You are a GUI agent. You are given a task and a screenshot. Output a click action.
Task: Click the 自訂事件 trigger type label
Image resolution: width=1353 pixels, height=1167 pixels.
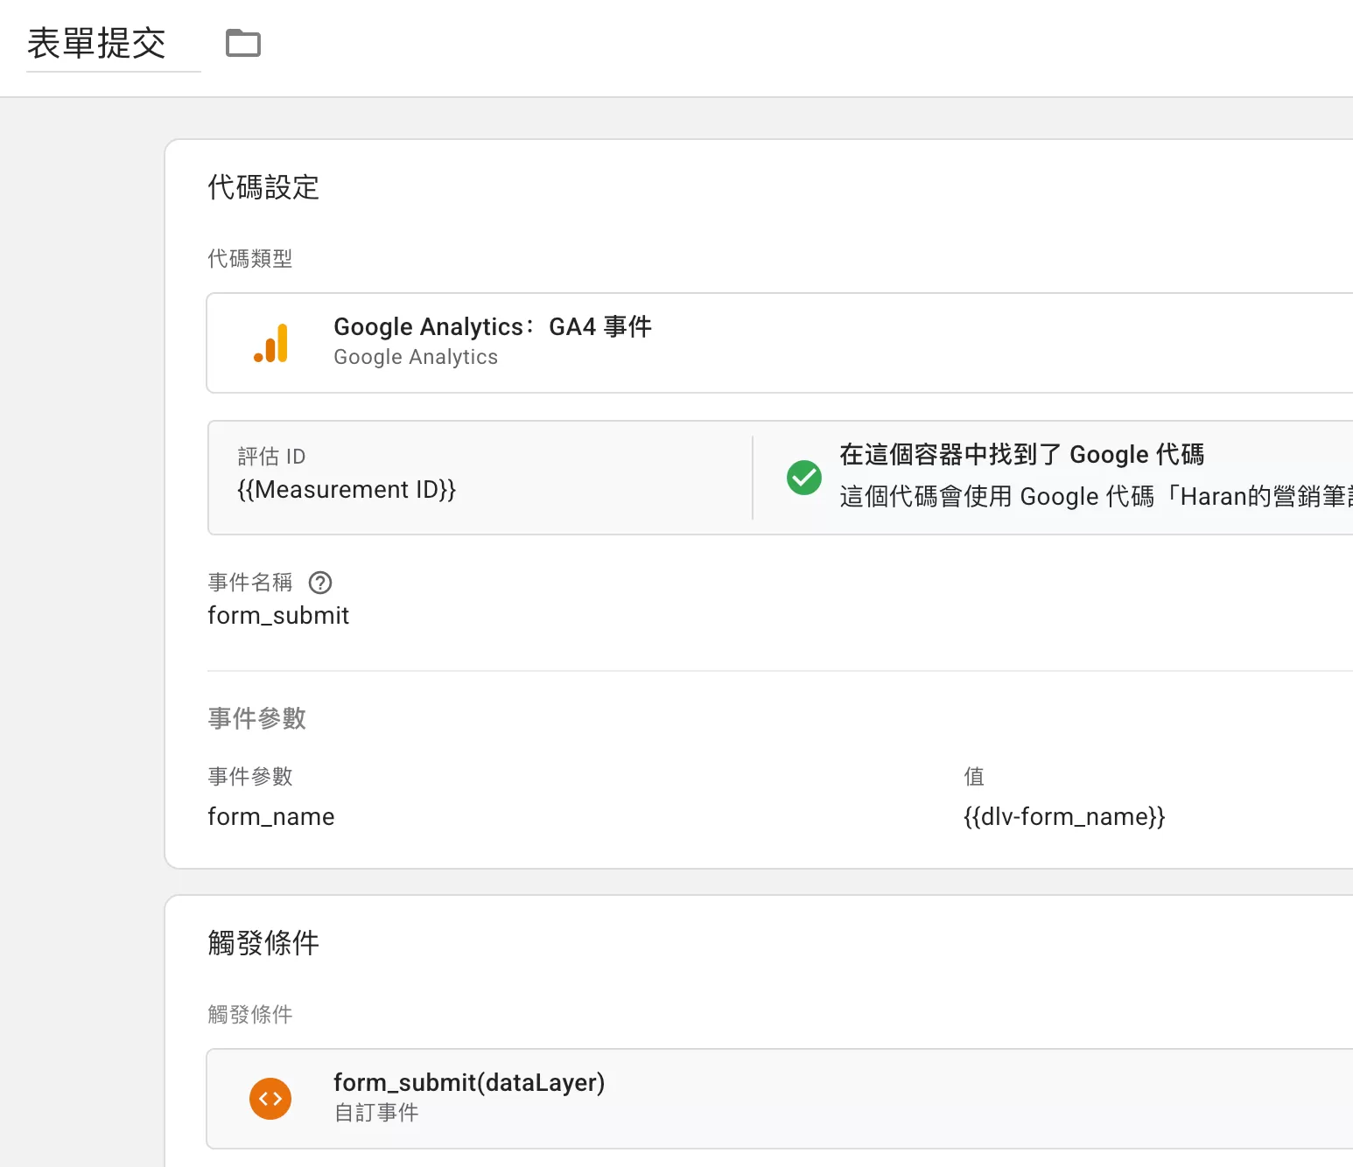pyautogui.click(x=376, y=1113)
